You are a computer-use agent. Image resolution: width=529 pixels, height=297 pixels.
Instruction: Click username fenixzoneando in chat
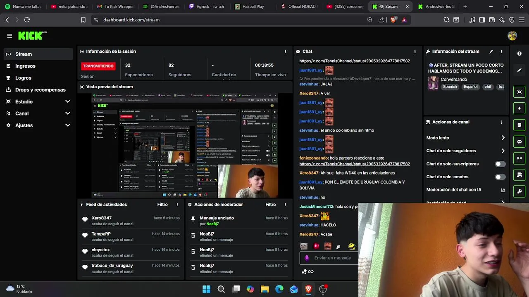click(314, 158)
